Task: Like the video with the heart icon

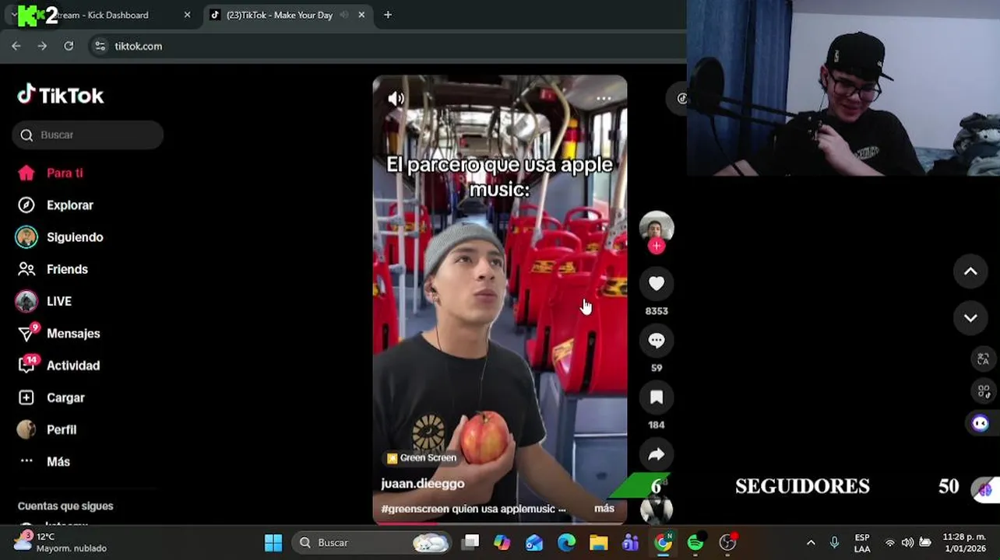Action: pos(657,284)
